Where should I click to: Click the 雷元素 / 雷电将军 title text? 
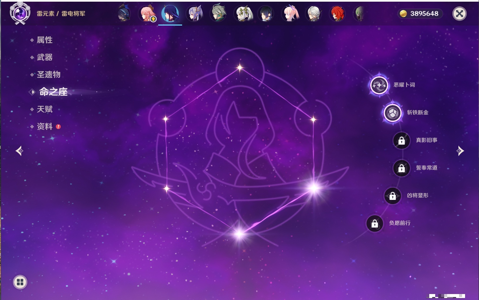(61, 14)
